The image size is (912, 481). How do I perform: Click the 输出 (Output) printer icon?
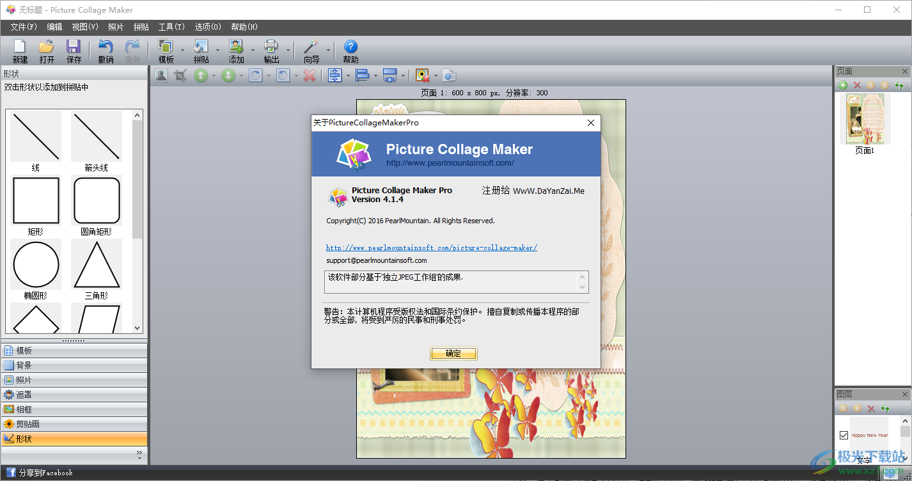271,47
